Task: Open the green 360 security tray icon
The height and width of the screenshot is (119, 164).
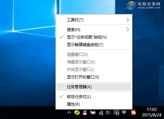Action: [77, 112]
